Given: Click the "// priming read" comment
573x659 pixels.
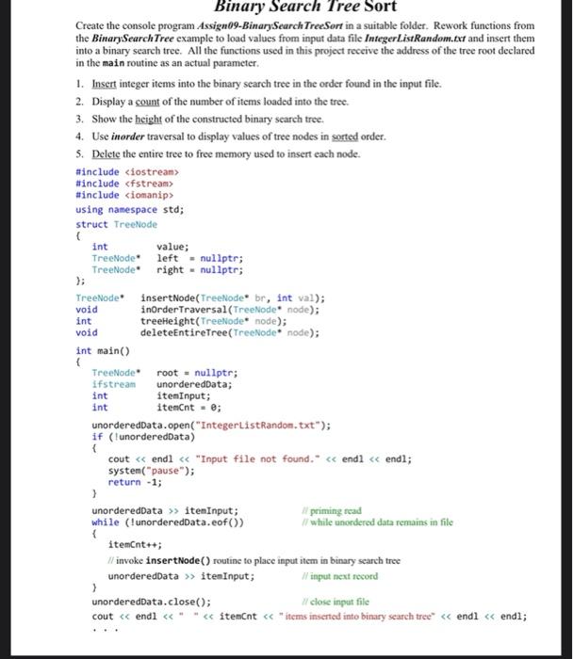Looking at the screenshot, I should pyautogui.click(x=332, y=510).
